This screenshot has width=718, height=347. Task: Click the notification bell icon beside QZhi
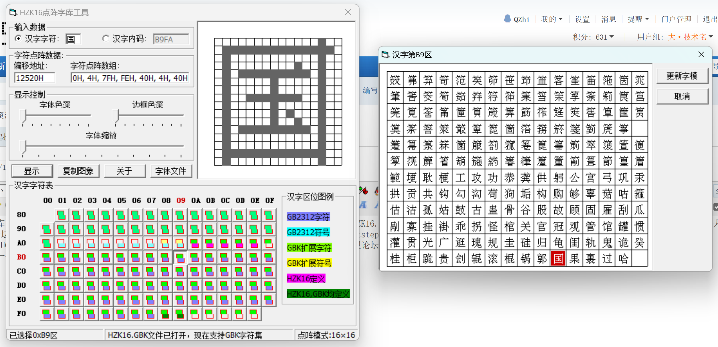point(507,19)
